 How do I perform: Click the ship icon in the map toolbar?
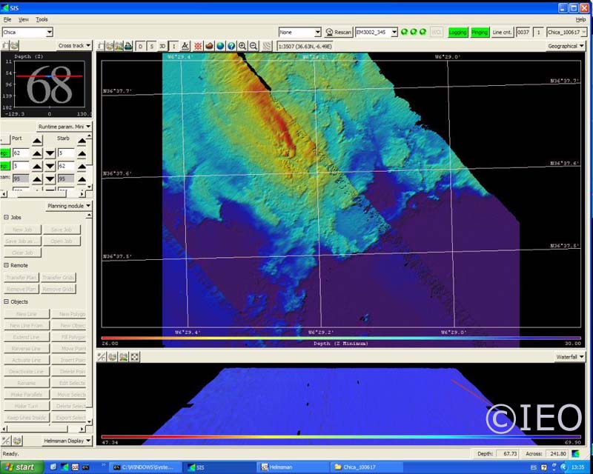coord(209,46)
